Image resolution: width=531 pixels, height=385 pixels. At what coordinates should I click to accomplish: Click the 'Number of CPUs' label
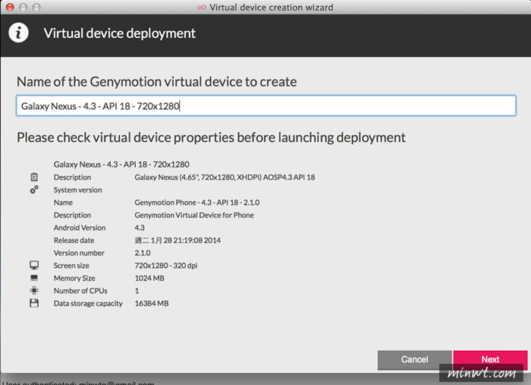[x=80, y=290]
